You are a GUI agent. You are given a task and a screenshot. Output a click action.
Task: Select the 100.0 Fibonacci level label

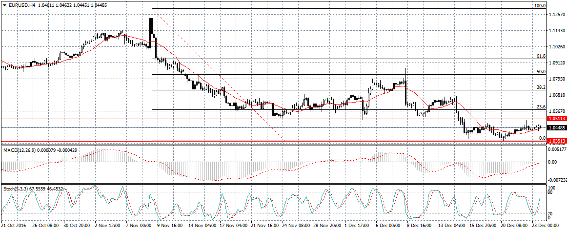pyautogui.click(x=540, y=6)
